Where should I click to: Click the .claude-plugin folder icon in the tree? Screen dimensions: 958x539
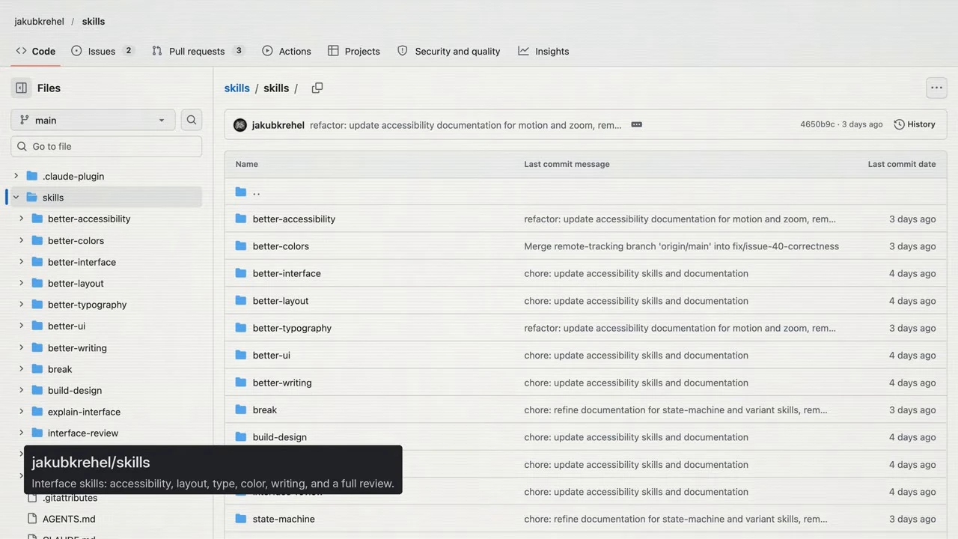[x=31, y=176]
